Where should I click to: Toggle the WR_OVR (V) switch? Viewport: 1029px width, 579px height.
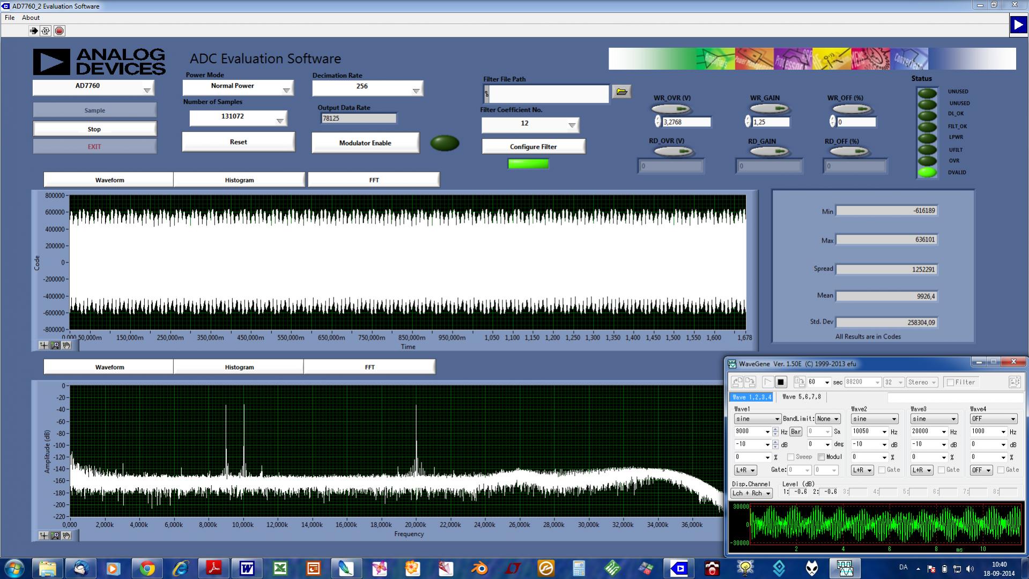coord(671,109)
